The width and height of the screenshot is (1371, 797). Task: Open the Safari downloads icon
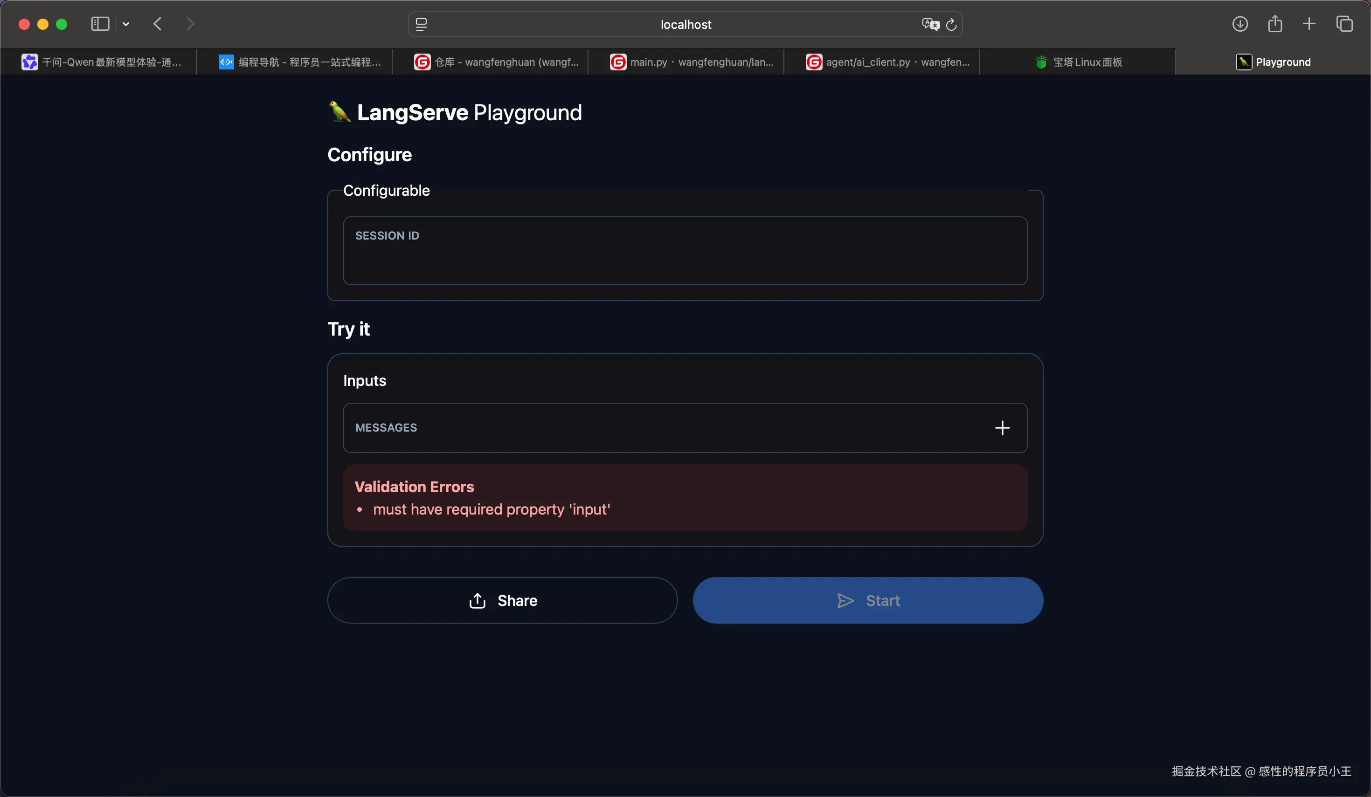pyautogui.click(x=1240, y=24)
